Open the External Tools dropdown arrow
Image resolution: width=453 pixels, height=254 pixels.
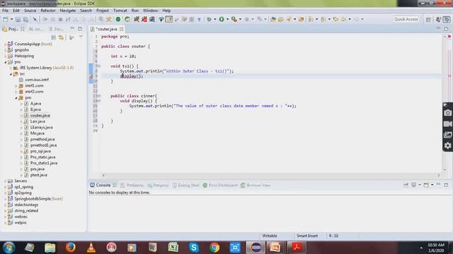tap(240, 19)
